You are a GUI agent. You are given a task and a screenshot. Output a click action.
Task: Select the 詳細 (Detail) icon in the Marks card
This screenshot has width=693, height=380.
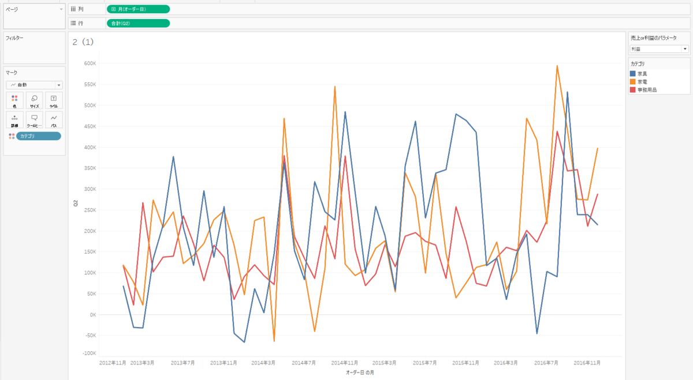[14, 119]
